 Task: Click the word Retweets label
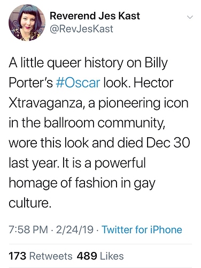click(x=51, y=256)
